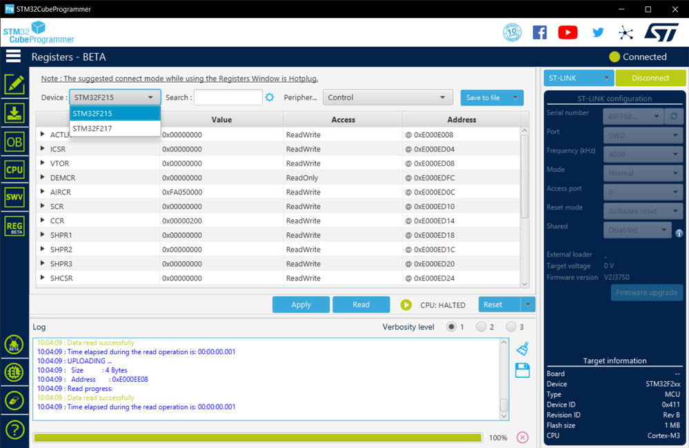Select verbosity level 3
689x448 pixels.
pos(510,327)
